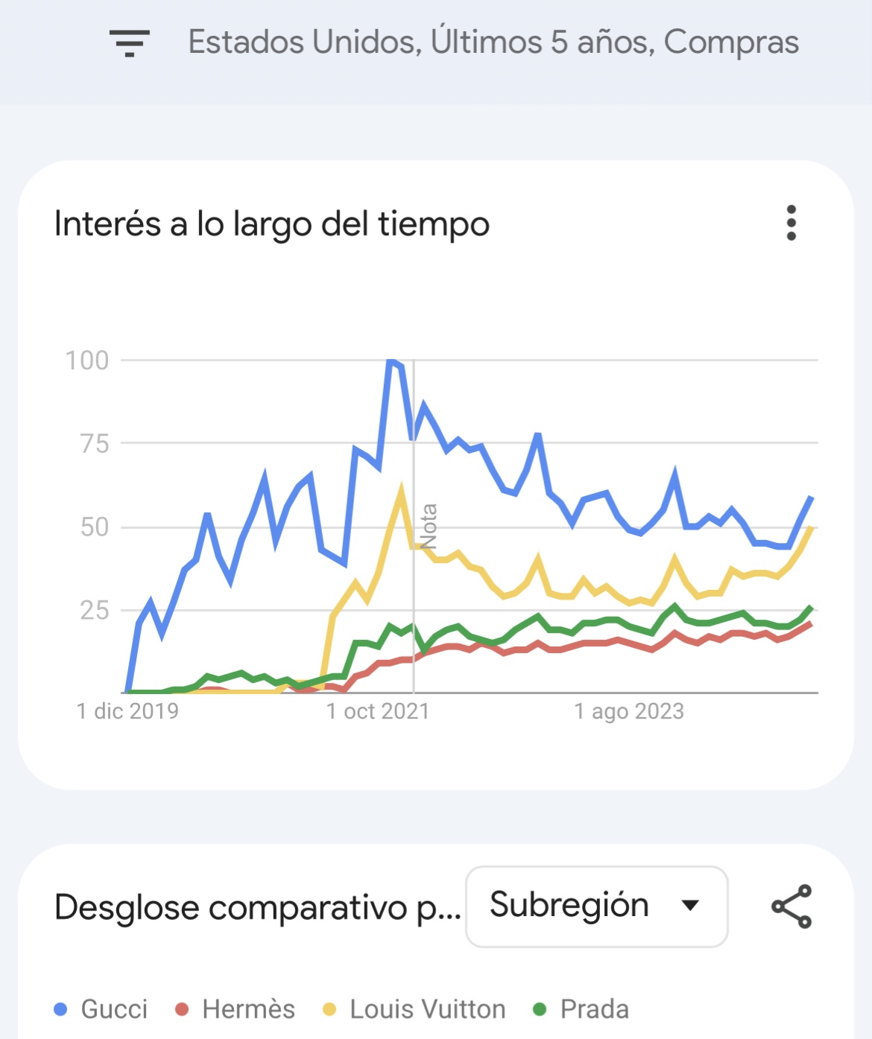Click the 1 ago 2023 axis label

point(629,711)
